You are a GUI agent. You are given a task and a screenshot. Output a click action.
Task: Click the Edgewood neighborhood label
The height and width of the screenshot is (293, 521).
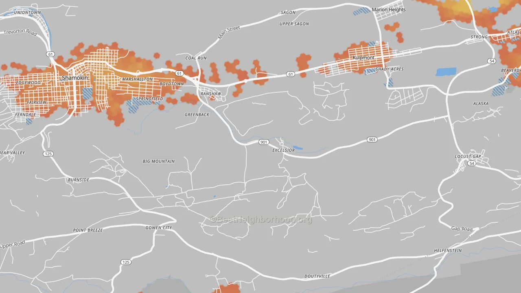coord(28,83)
